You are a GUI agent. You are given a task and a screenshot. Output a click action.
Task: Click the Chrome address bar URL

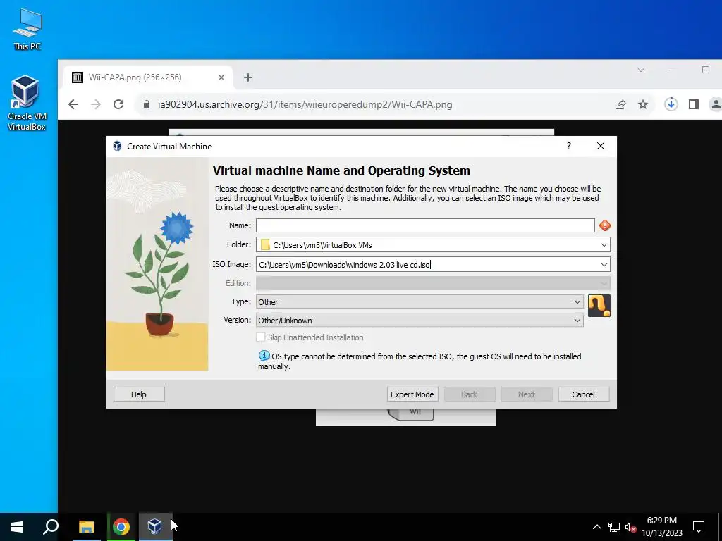305,104
